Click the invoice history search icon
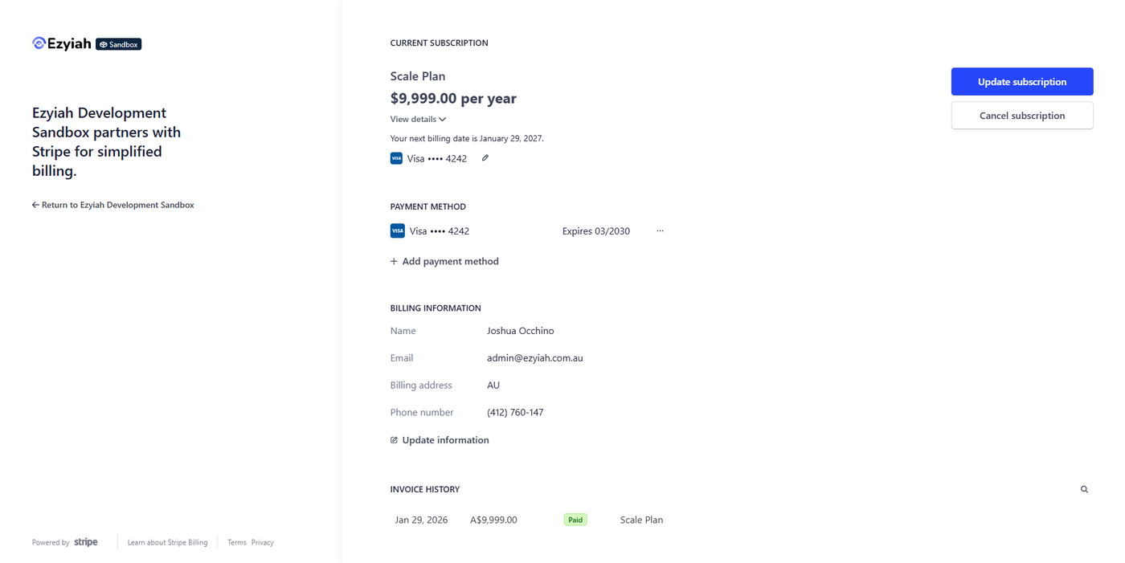The image size is (1125, 563). tap(1084, 489)
